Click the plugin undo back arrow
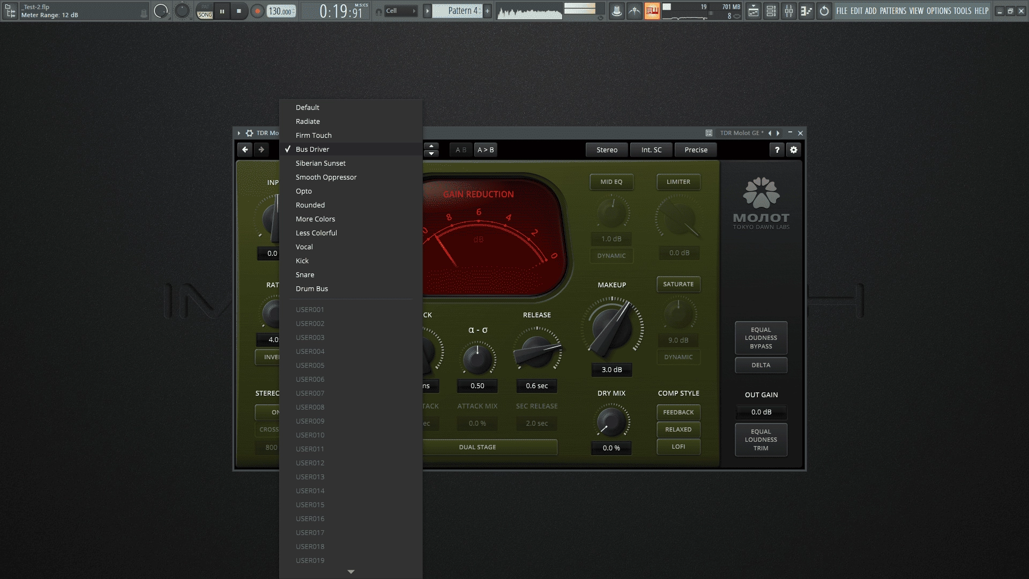Image resolution: width=1029 pixels, height=579 pixels. click(245, 150)
